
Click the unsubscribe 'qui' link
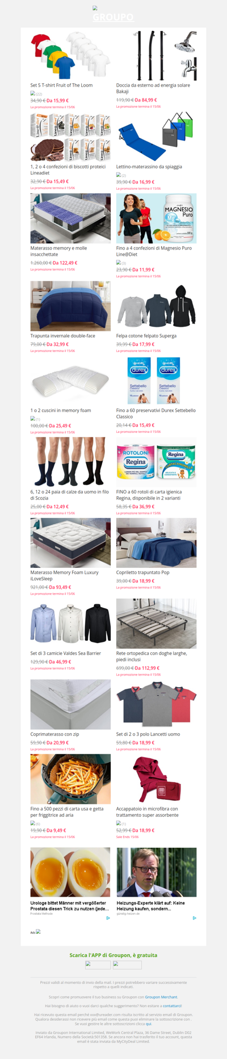pyautogui.click(x=149, y=1024)
